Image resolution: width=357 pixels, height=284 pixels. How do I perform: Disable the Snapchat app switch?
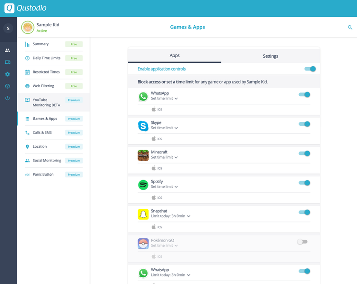pyautogui.click(x=305, y=212)
